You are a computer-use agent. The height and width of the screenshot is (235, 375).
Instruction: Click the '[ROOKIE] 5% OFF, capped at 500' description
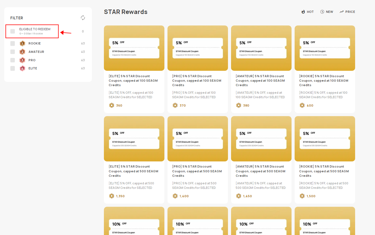[324, 185]
